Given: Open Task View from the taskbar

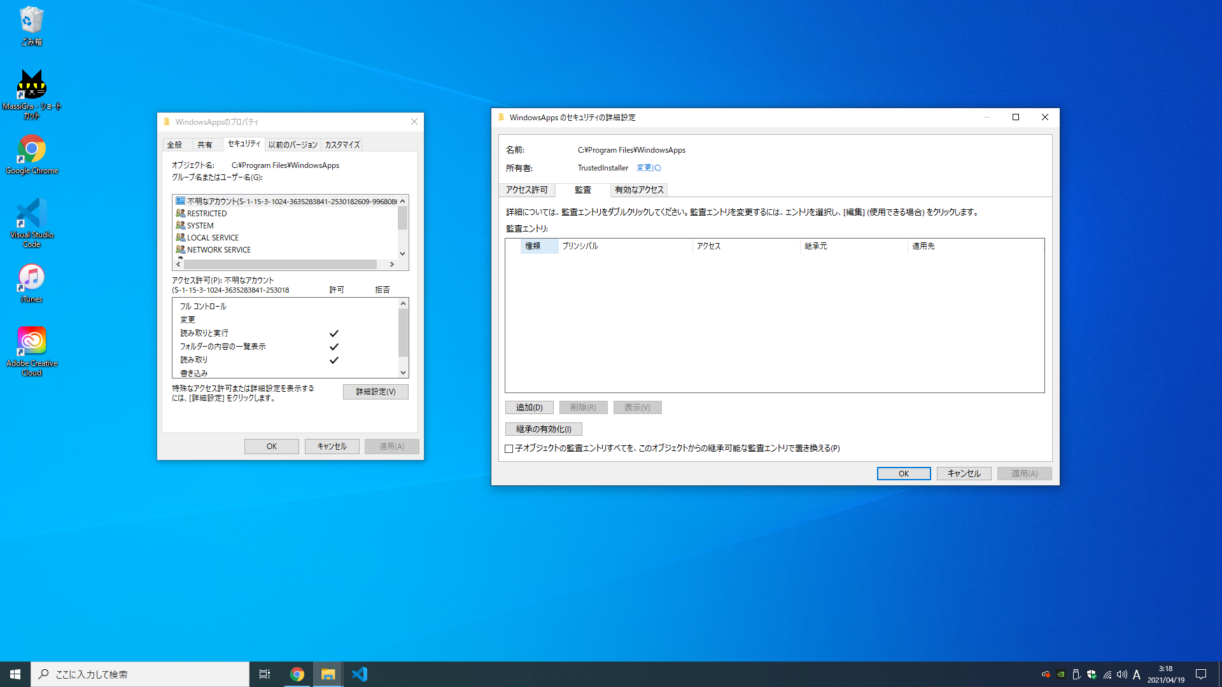Looking at the screenshot, I should [265, 674].
